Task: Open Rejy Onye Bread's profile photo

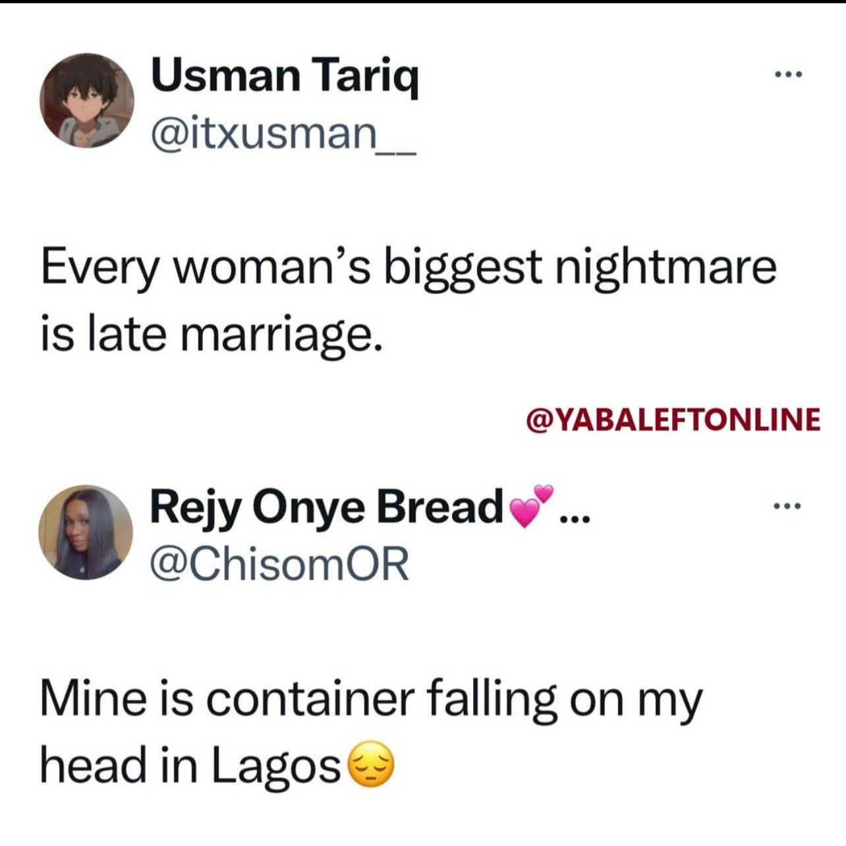Action: (86, 532)
